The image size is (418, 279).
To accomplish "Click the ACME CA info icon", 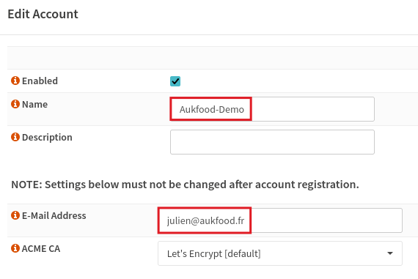I will click(x=15, y=248).
